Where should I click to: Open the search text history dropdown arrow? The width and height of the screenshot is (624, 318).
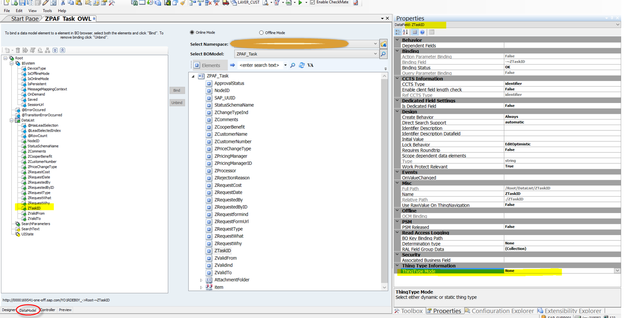click(285, 66)
